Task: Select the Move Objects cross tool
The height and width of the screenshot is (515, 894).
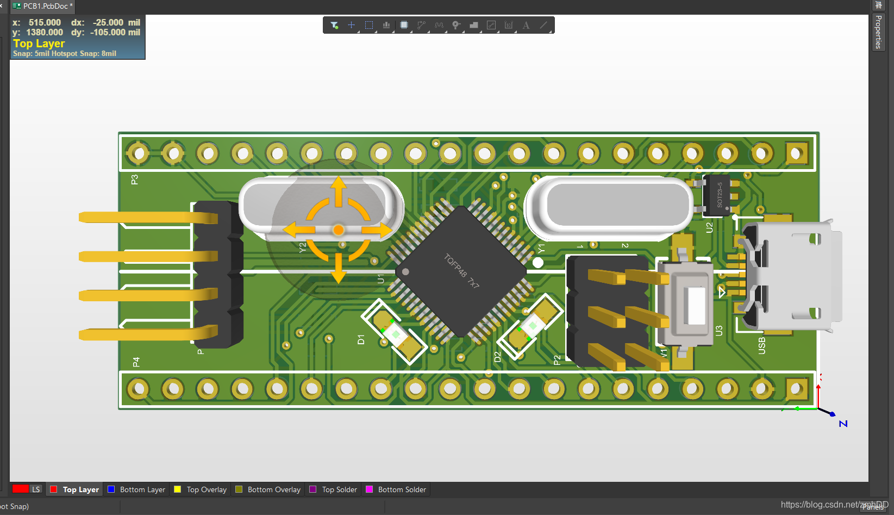Action: (351, 25)
